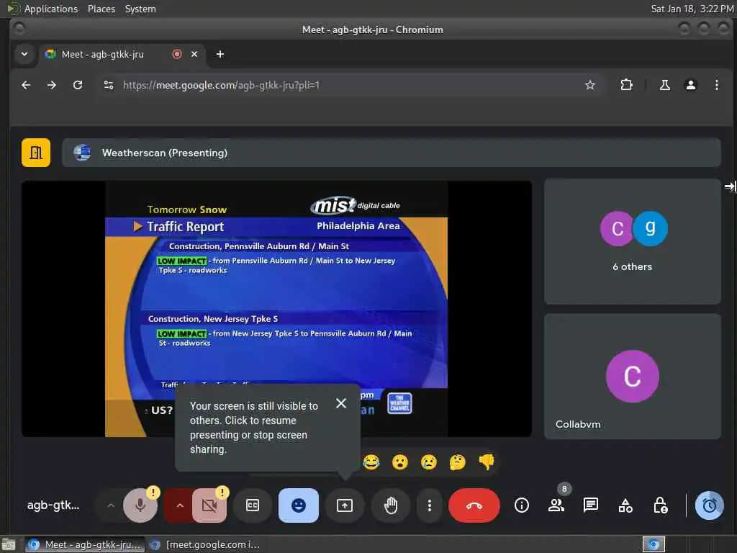
Task: Click the yellow companion mode door icon
Action: pyautogui.click(x=36, y=153)
